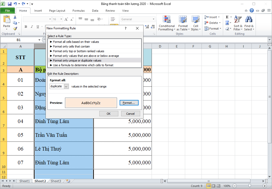This screenshot has height=189, width=272.
Task: Select the Format Painter icon
Action: click(15, 29)
